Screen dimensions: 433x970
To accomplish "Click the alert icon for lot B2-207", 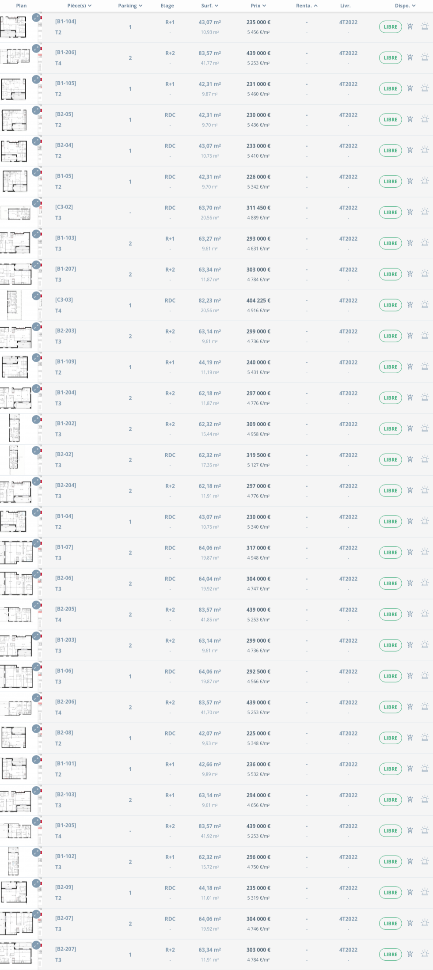I will click(x=425, y=954).
